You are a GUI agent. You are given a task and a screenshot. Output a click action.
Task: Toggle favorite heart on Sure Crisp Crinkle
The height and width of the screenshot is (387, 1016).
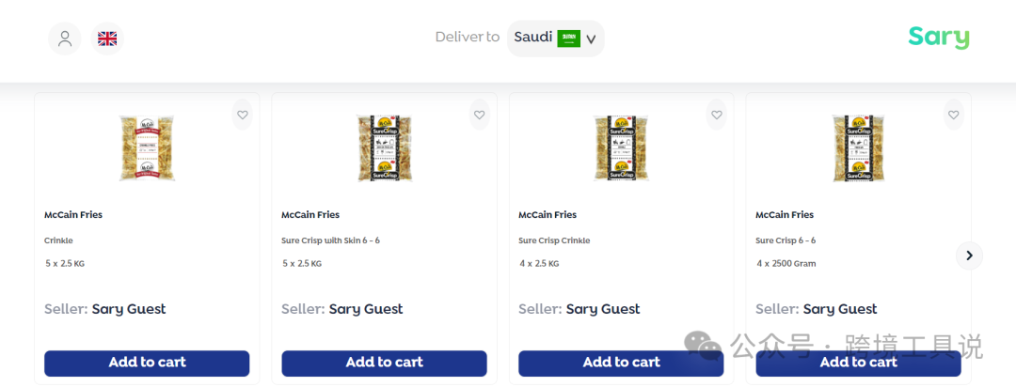pos(717,115)
